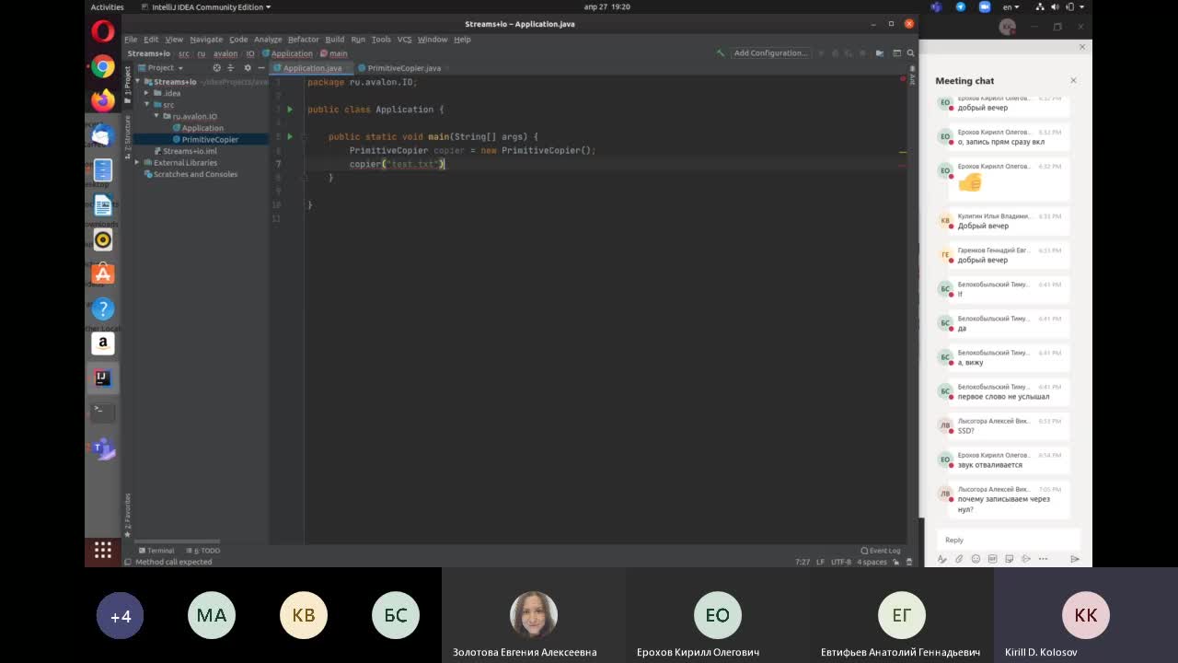1178x663 pixels.
Task: Click the locate-in-project target icon
Action: [217, 68]
